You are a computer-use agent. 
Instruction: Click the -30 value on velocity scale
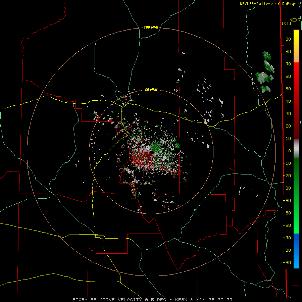(x=287, y=188)
